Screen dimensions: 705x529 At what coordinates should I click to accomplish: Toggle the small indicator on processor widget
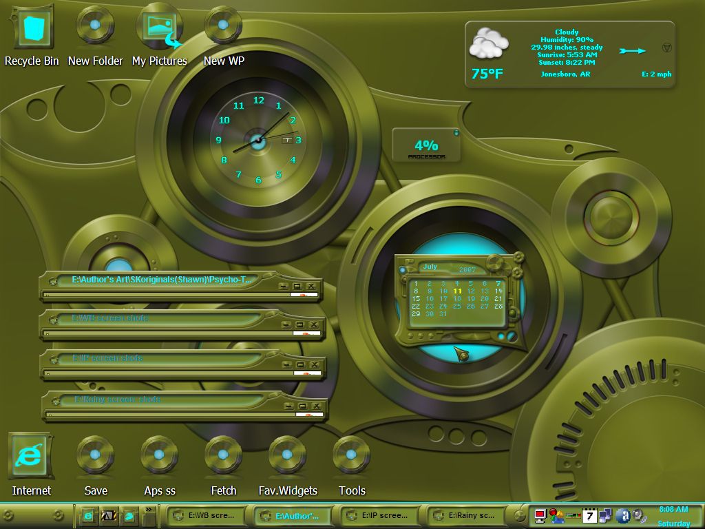(x=456, y=133)
